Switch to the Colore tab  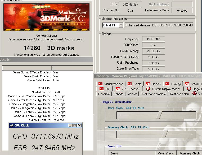(134, 84)
